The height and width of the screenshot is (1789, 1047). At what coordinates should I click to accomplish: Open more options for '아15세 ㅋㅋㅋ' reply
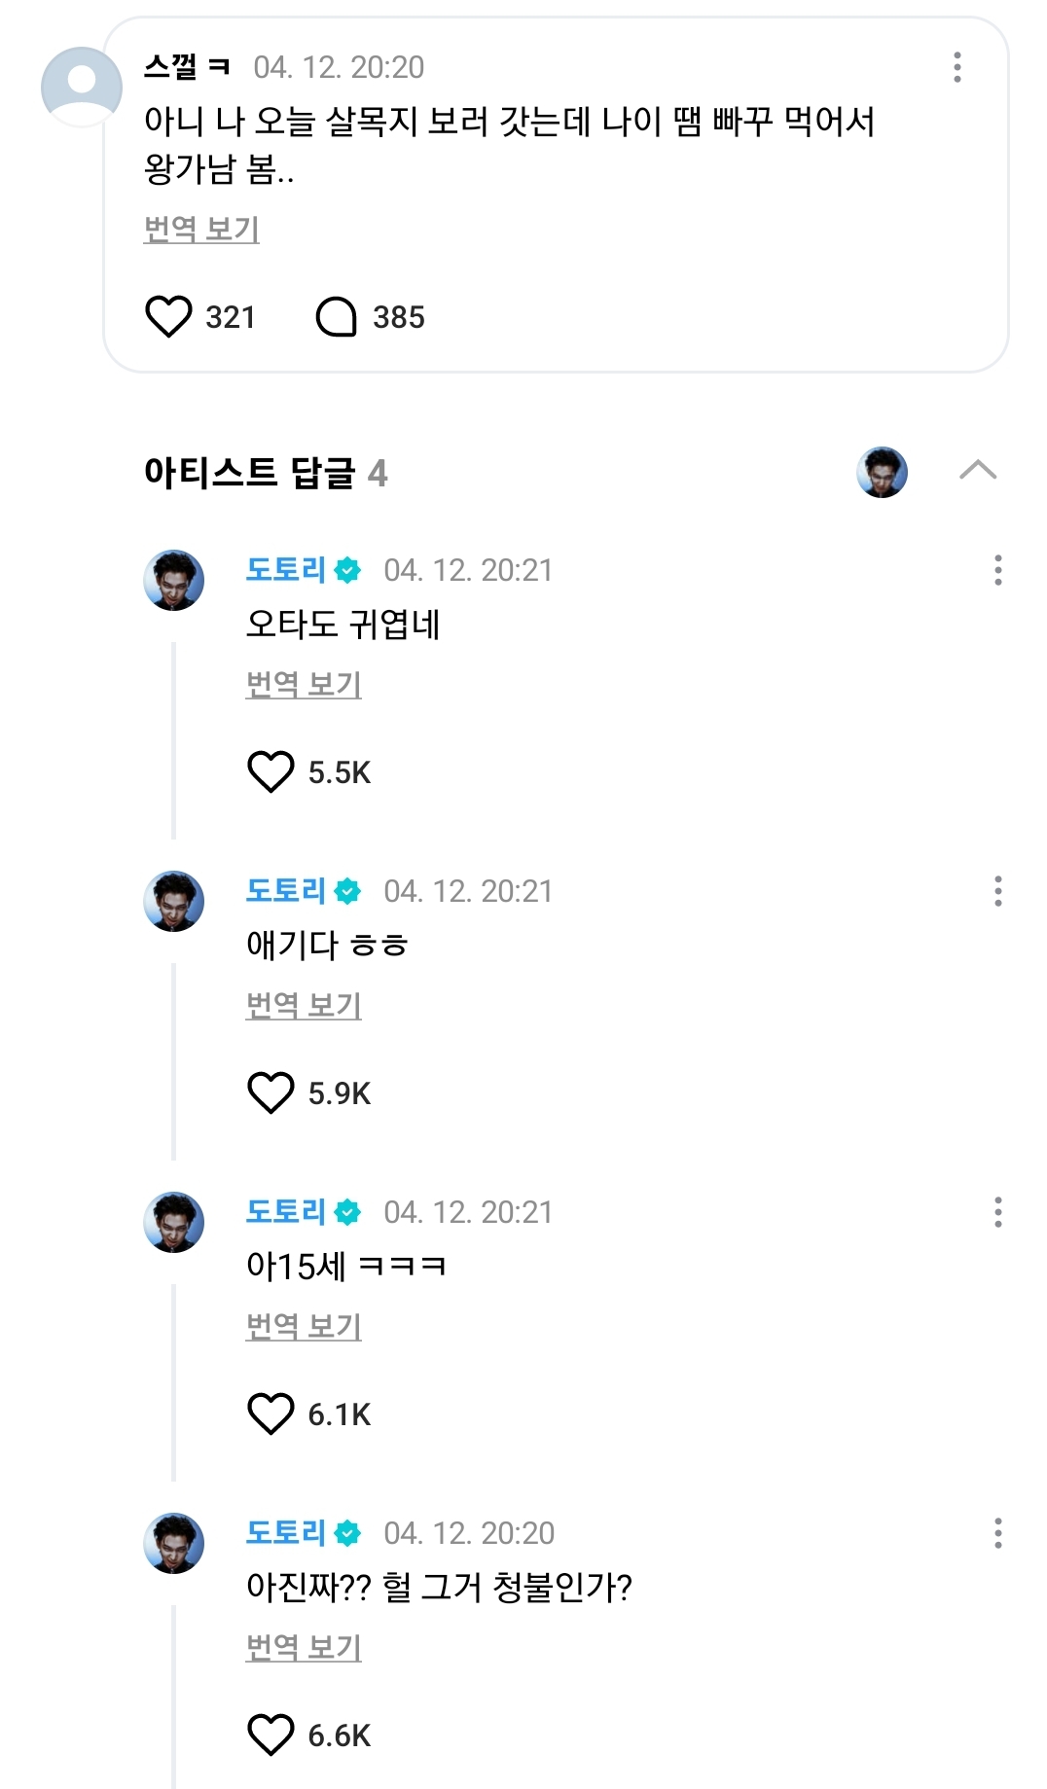click(997, 1212)
